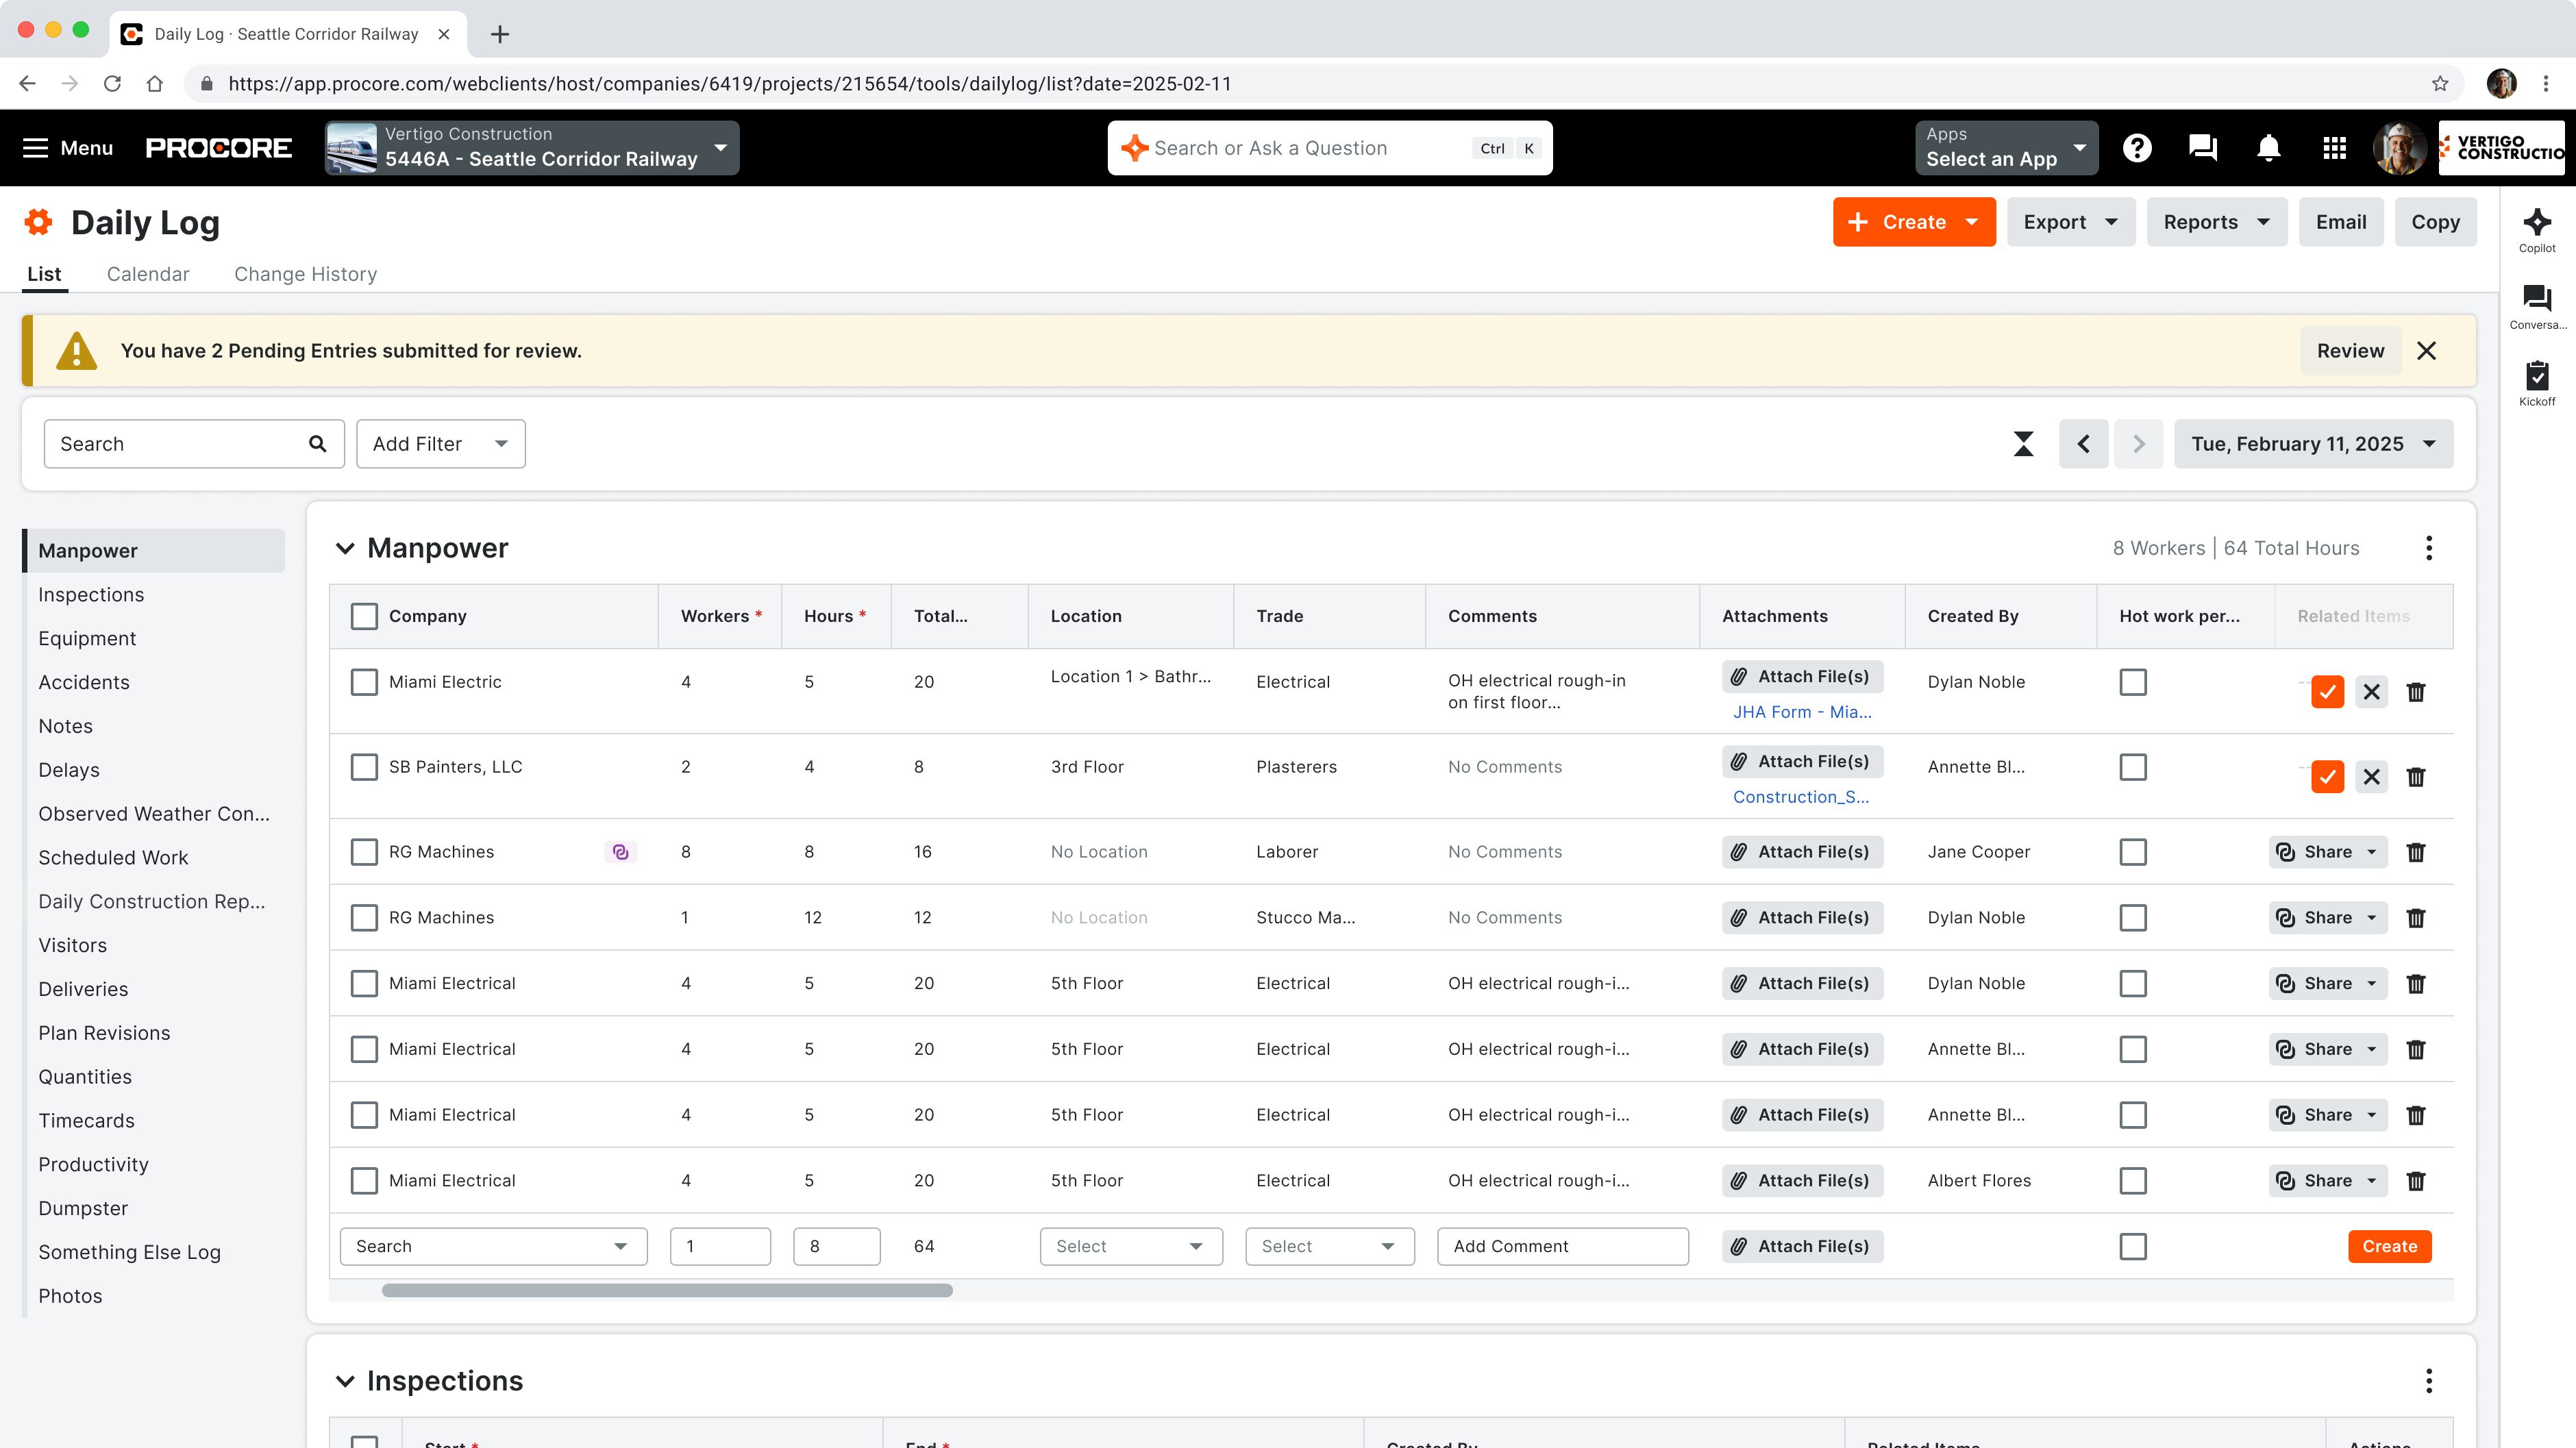Viewport: 2576px width, 1448px height.
Task: Select Inspections in the left sidebar
Action: click(91, 595)
